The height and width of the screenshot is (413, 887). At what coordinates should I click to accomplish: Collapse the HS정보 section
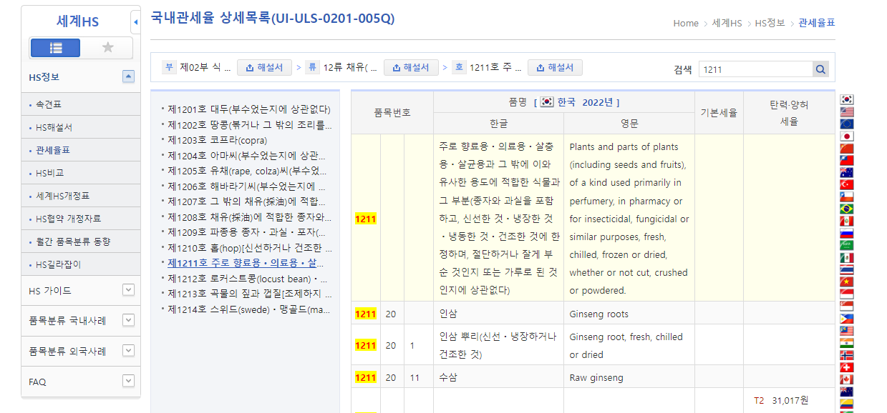[128, 76]
